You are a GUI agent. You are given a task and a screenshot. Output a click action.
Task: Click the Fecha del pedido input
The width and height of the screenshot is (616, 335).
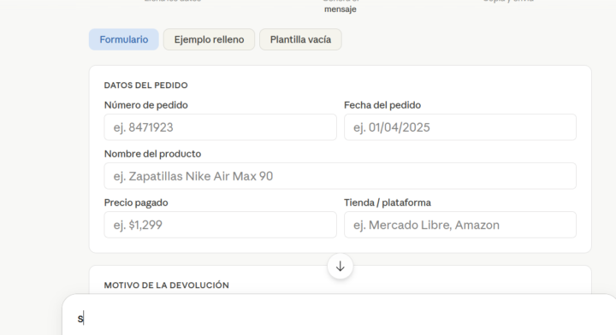460,127
